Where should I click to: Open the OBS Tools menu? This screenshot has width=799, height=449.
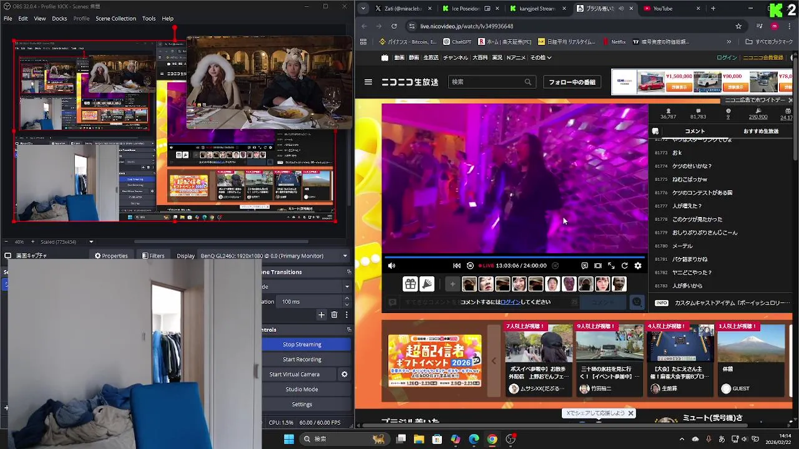click(x=149, y=19)
